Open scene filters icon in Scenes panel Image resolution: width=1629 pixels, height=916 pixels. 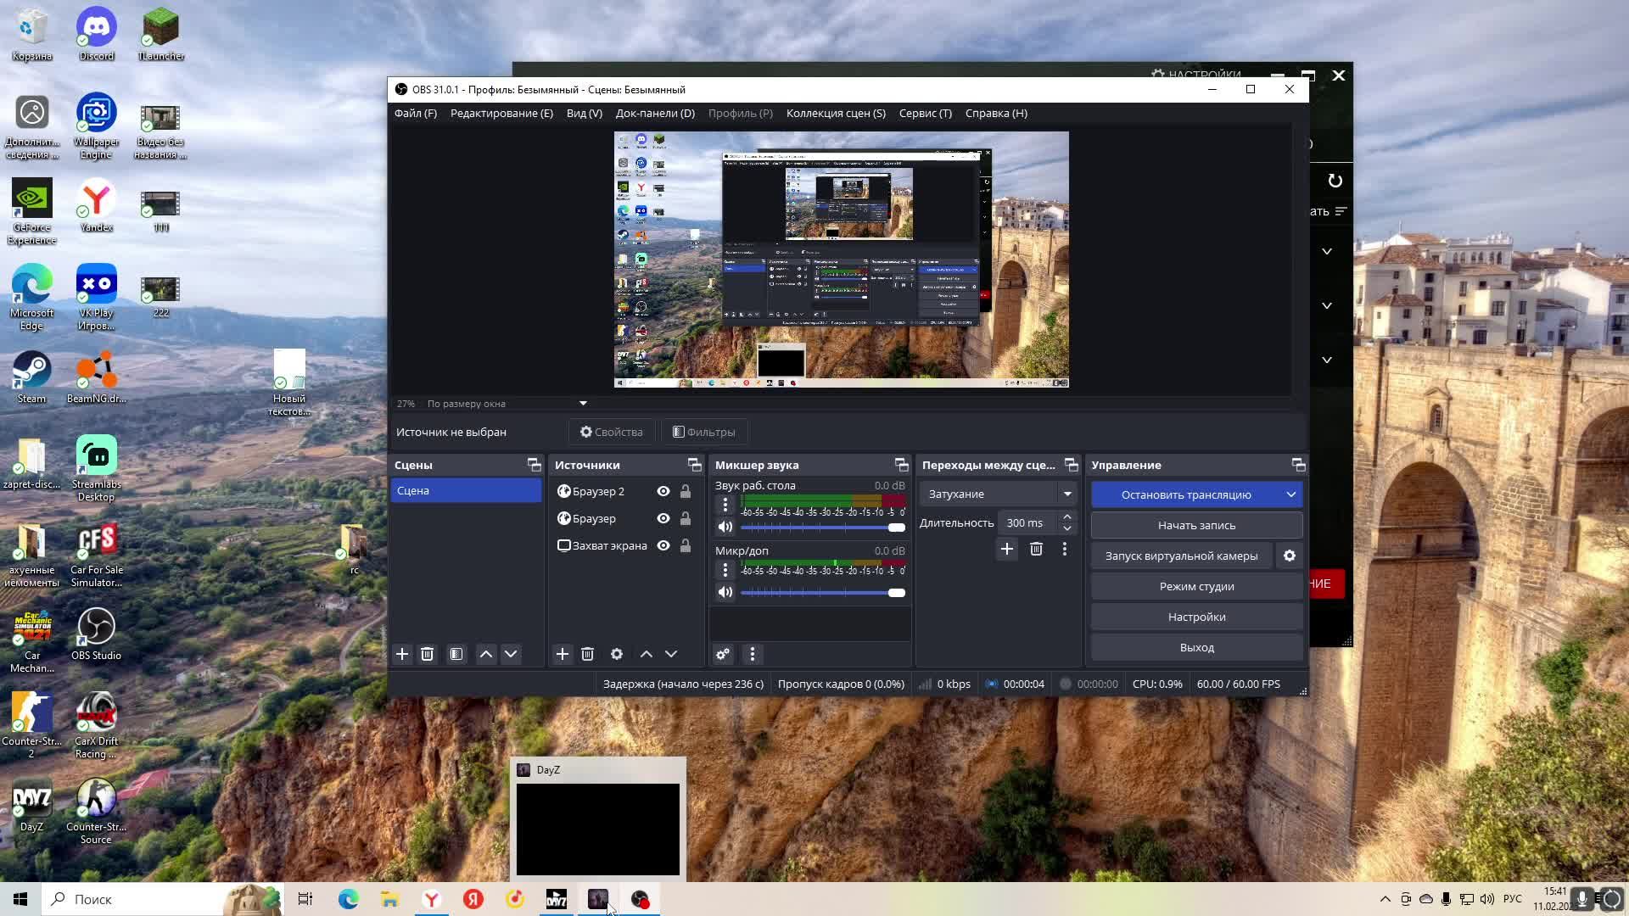(456, 654)
